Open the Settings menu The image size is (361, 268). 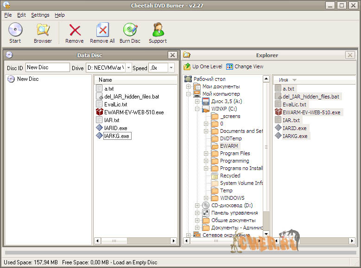pos(40,15)
